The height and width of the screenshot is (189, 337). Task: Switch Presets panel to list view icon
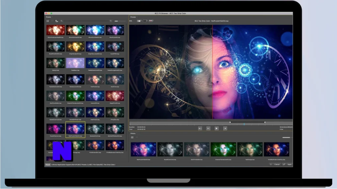52,21
